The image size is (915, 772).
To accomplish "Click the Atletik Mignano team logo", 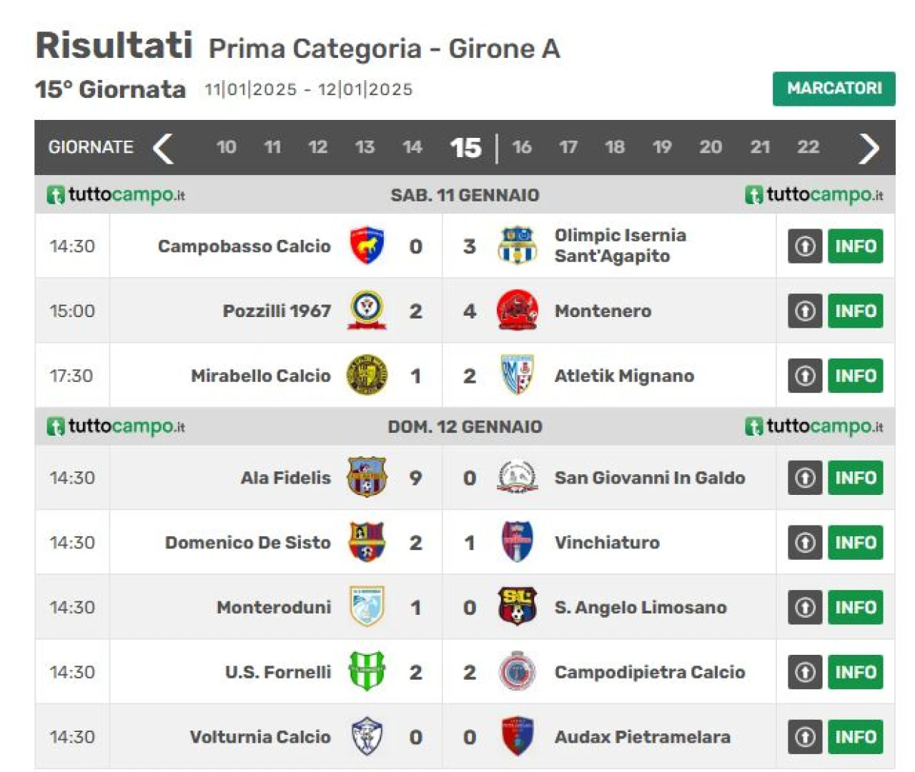I will pos(517,375).
